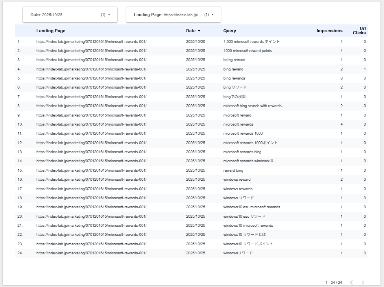Viewport: 384px width, 287px height.
Task: Click the date cell in row 12
Action: [196, 143]
